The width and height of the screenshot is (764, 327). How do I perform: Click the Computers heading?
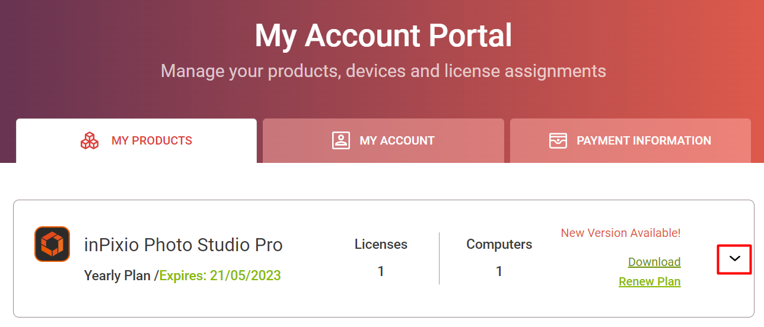coord(499,244)
